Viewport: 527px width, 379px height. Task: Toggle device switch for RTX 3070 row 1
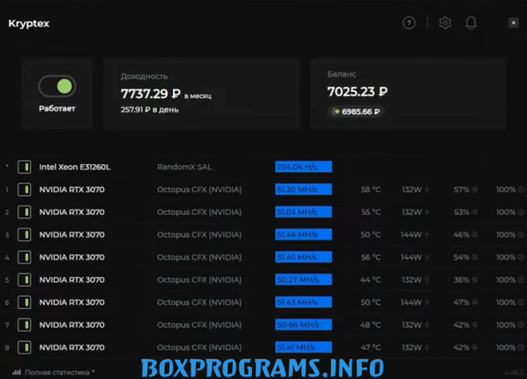pos(25,189)
